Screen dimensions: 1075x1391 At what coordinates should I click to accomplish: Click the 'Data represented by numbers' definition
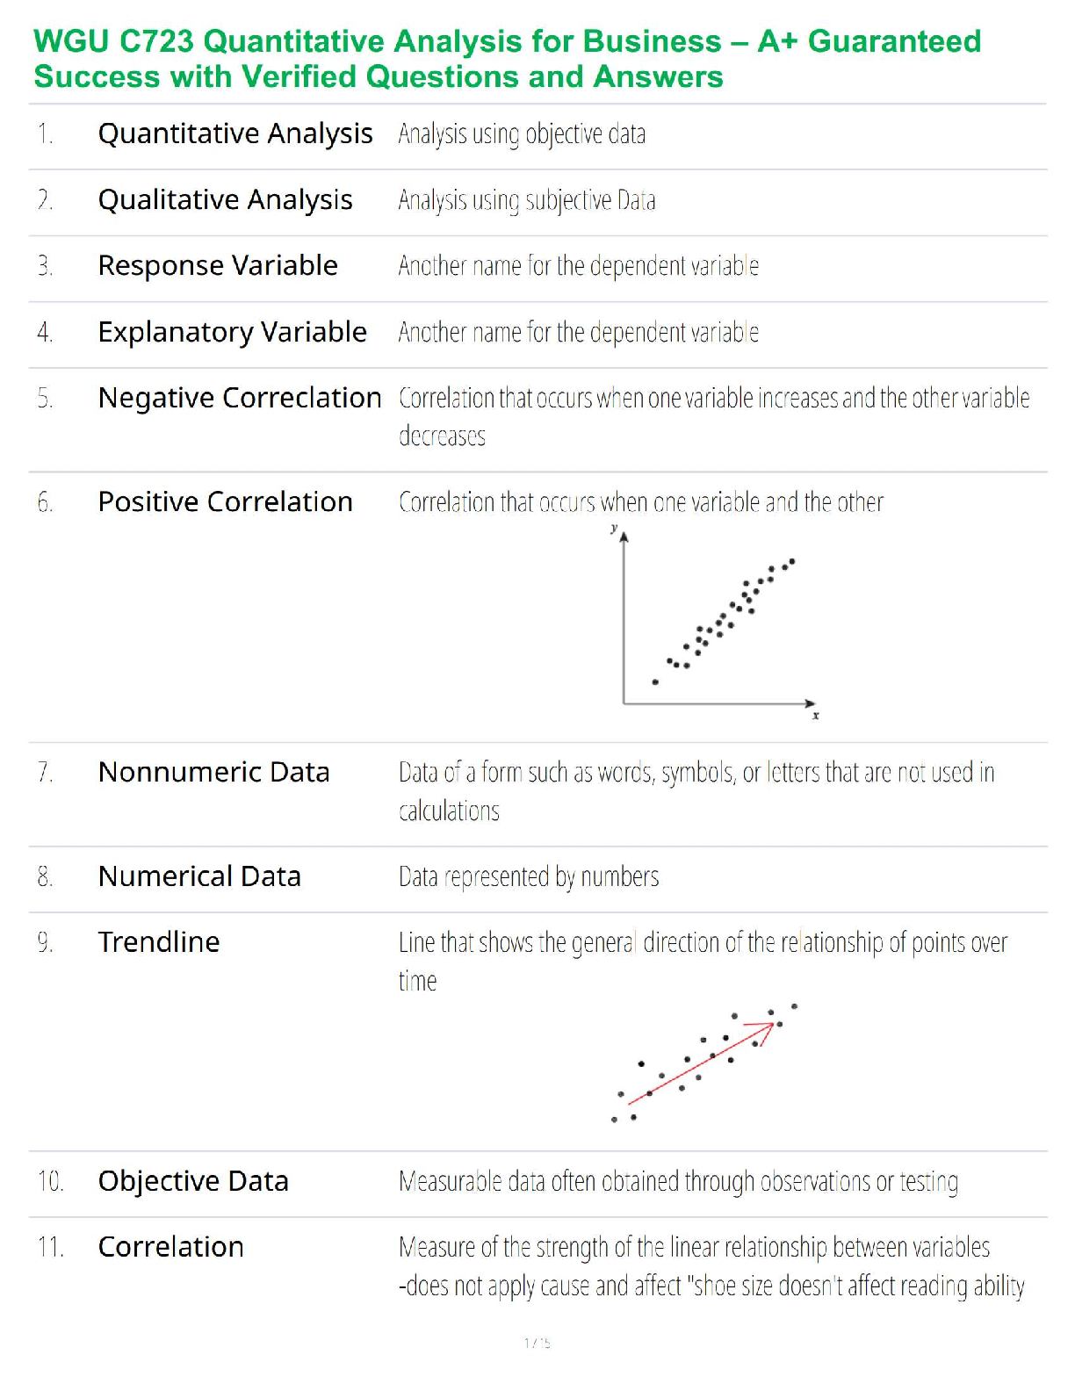[529, 877]
